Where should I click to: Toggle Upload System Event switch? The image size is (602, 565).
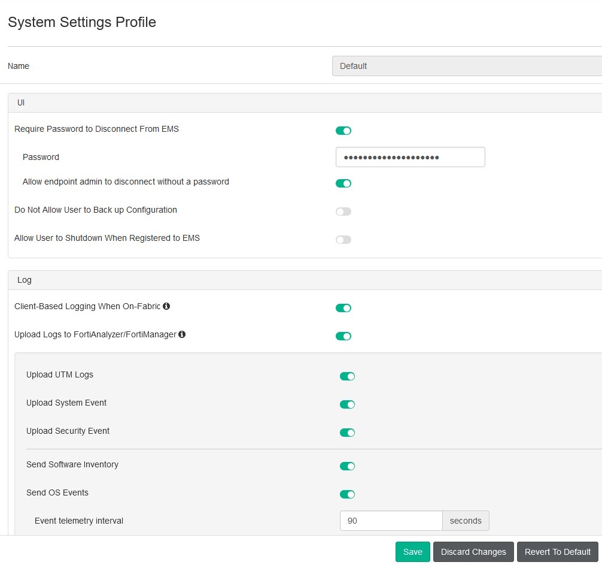[x=348, y=404]
